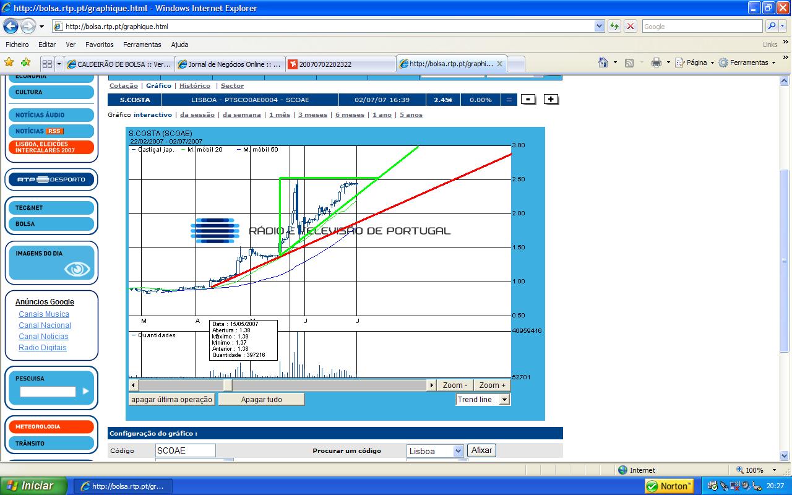Stop loading with the red X icon

coord(631,26)
